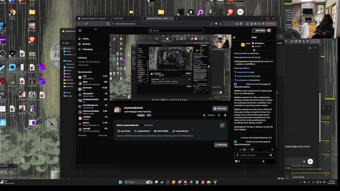Open arya.finsta Instagram link
Viewport: 340px width, 191px height.
click(124, 131)
